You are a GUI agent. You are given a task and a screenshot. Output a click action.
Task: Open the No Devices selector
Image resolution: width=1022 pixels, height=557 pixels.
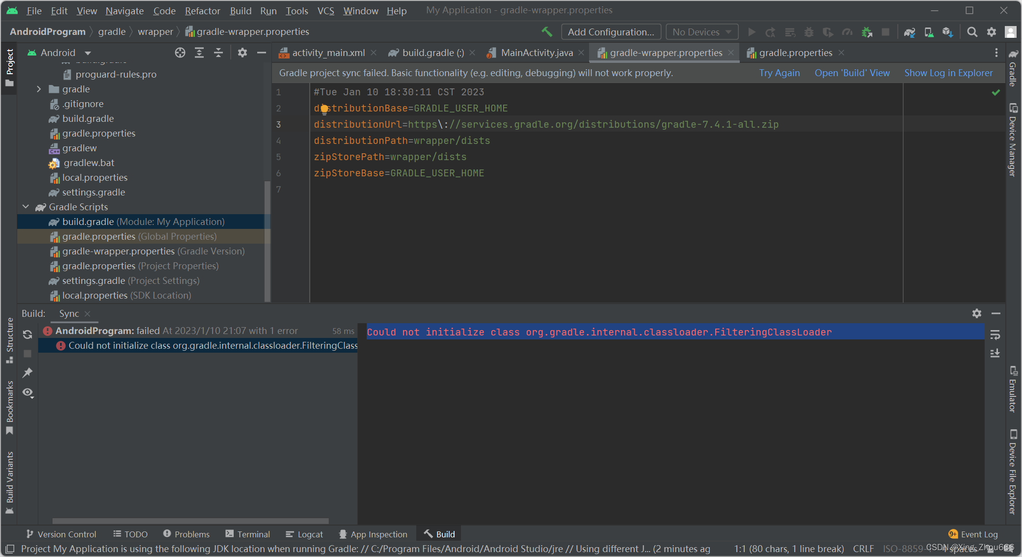(x=702, y=31)
